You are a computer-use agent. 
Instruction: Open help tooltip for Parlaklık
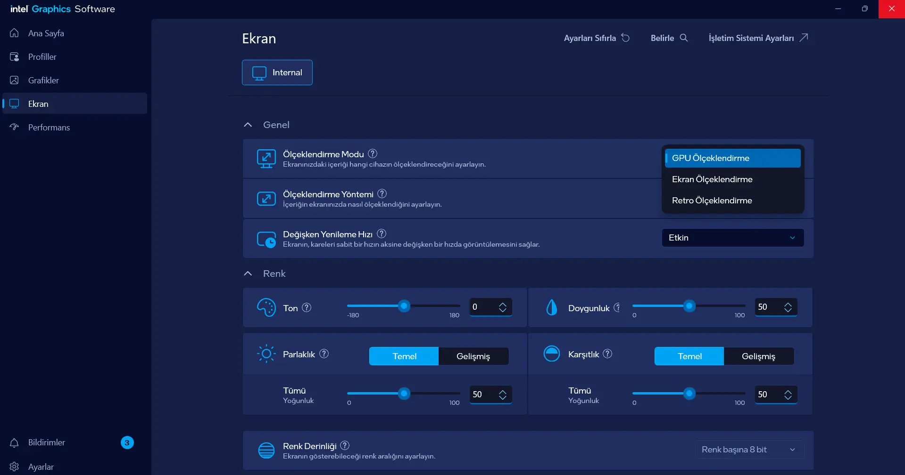pyautogui.click(x=324, y=354)
